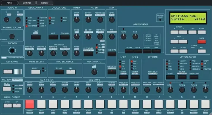The image size is (212, 115).
Task: Open the Settings tab
Action: point(27,3)
